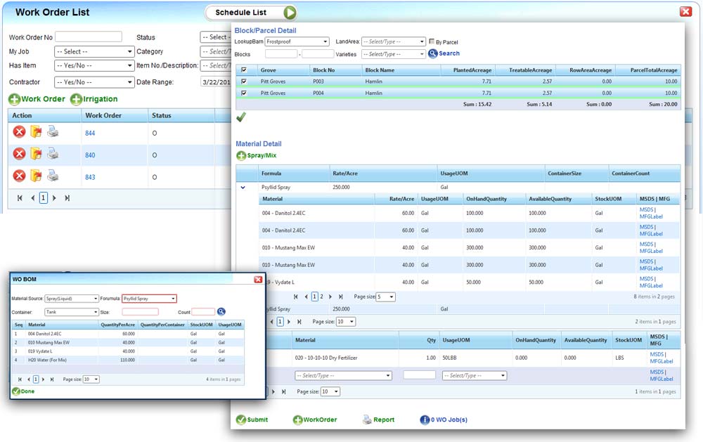Go to next page in Work Order List
This screenshot has width=703, height=442.
click(x=54, y=197)
